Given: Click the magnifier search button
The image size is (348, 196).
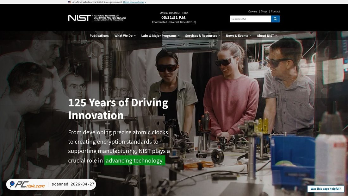Looking at the screenshot, I should 275,19.
